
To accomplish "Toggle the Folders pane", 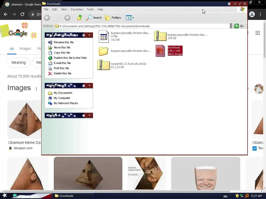I will 113,18.
